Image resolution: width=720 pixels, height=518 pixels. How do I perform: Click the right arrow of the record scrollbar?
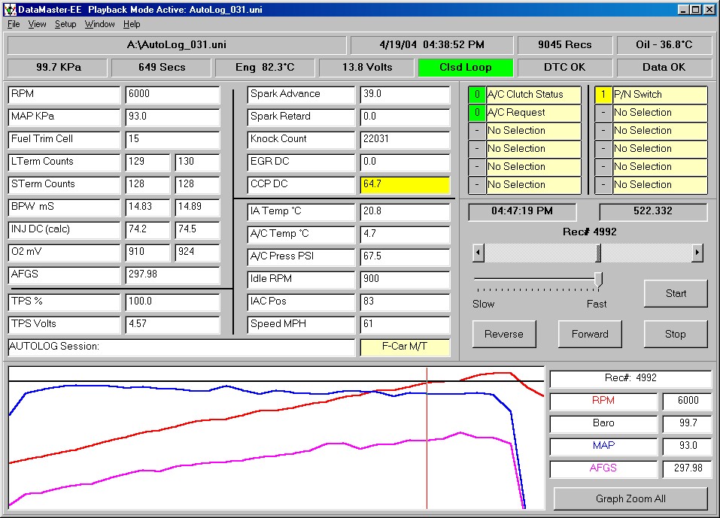coord(697,253)
